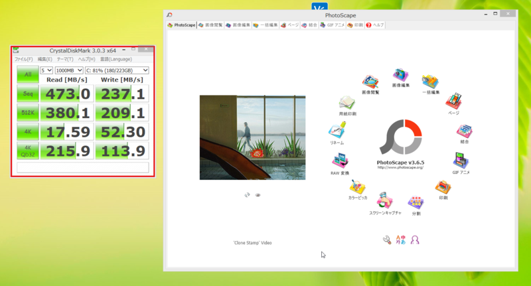Open the photoscape.org link

[400, 167]
